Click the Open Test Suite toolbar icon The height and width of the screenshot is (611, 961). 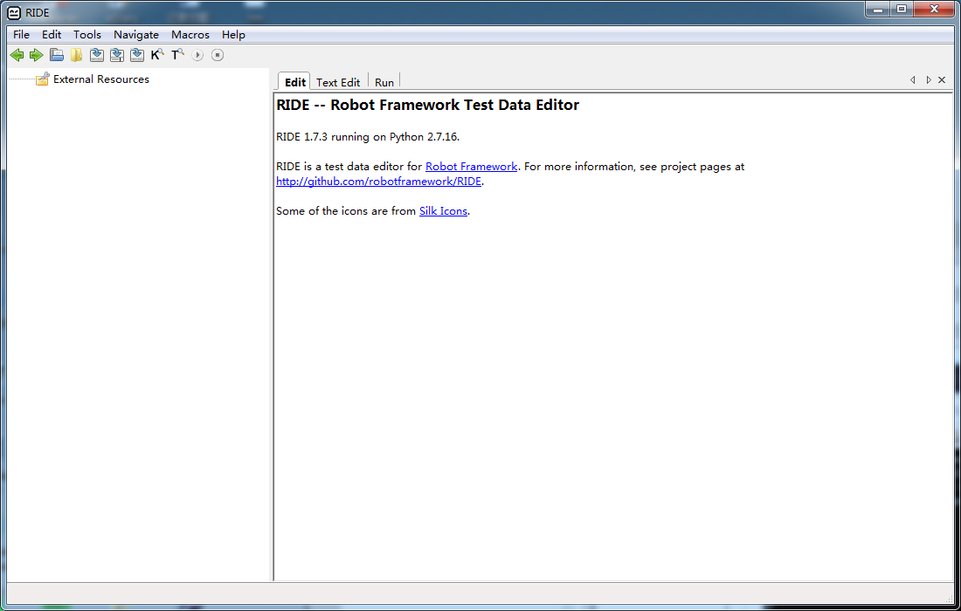click(57, 55)
